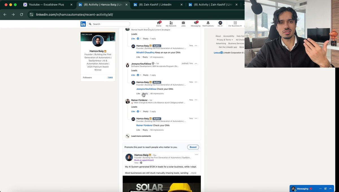The height and width of the screenshot is (192, 339).
Task: Collapse the Messaging panel with the chevron
Action: (330, 189)
